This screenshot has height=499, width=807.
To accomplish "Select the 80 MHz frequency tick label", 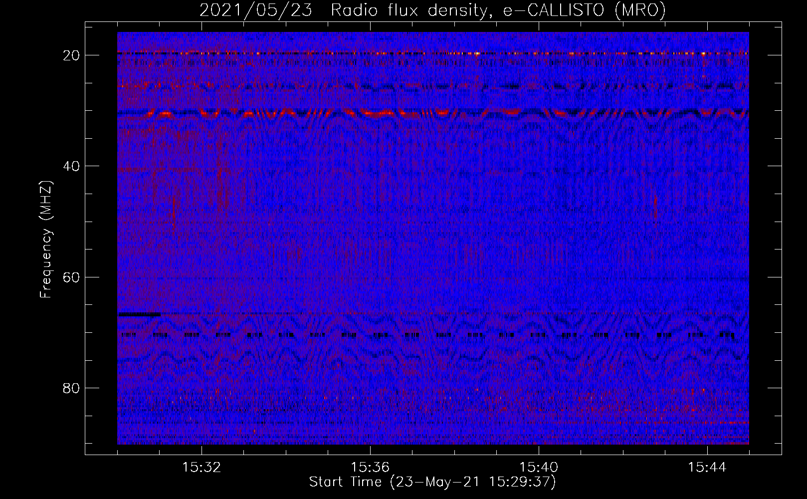I will [72, 388].
